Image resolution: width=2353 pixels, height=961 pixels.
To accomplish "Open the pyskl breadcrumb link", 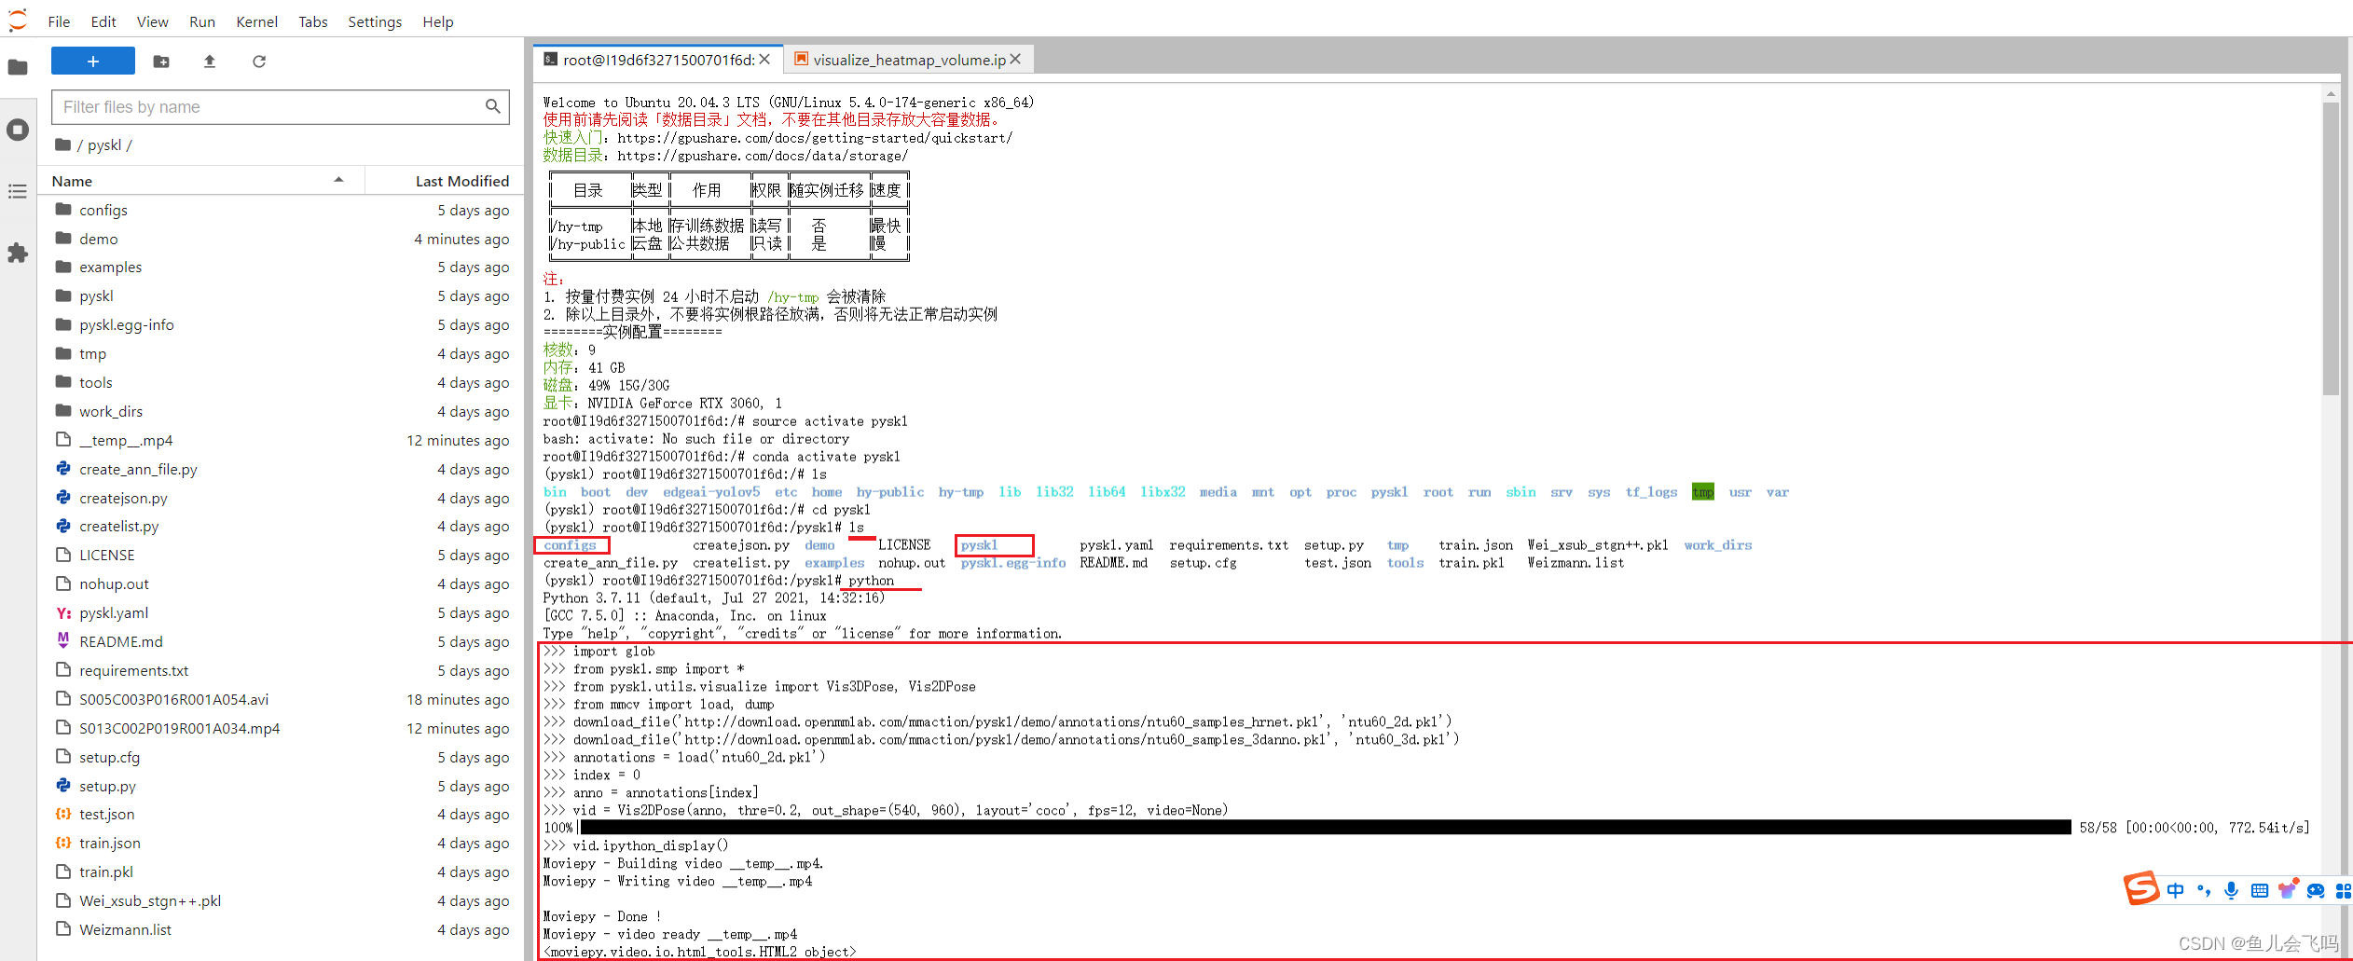I will click(104, 144).
